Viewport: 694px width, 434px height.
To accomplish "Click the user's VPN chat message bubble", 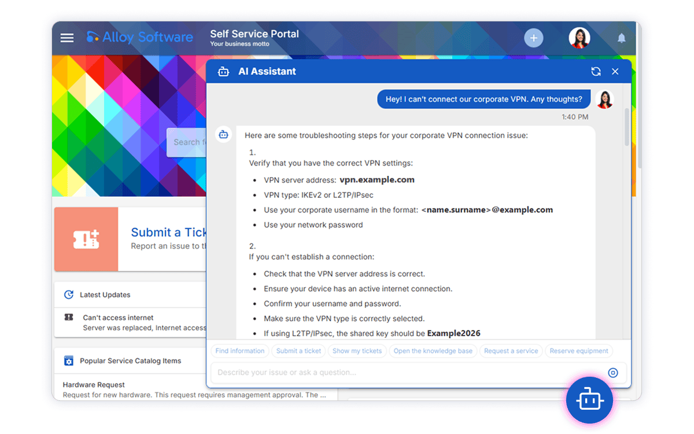I will [x=484, y=99].
